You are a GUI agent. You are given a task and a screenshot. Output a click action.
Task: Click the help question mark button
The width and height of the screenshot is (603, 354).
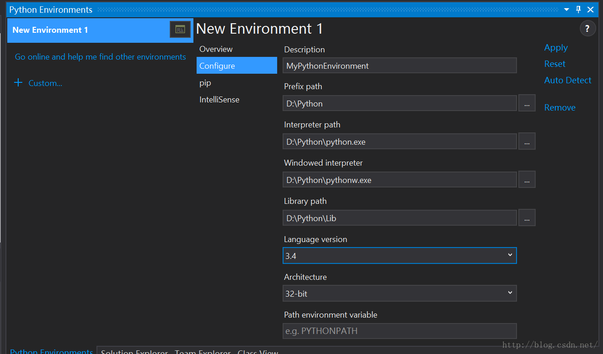[588, 29]
